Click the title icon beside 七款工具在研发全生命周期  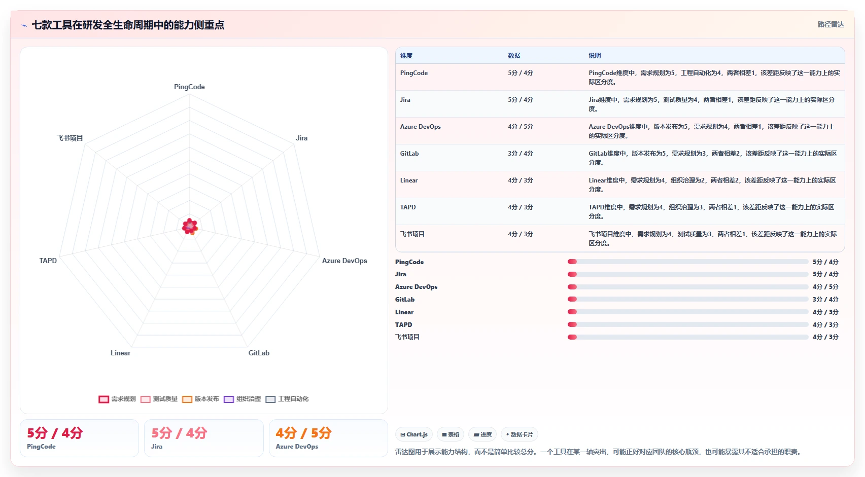(x=24, y=25)
